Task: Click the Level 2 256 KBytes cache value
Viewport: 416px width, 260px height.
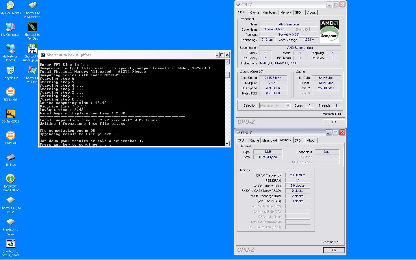Action: tap(326, 88)
